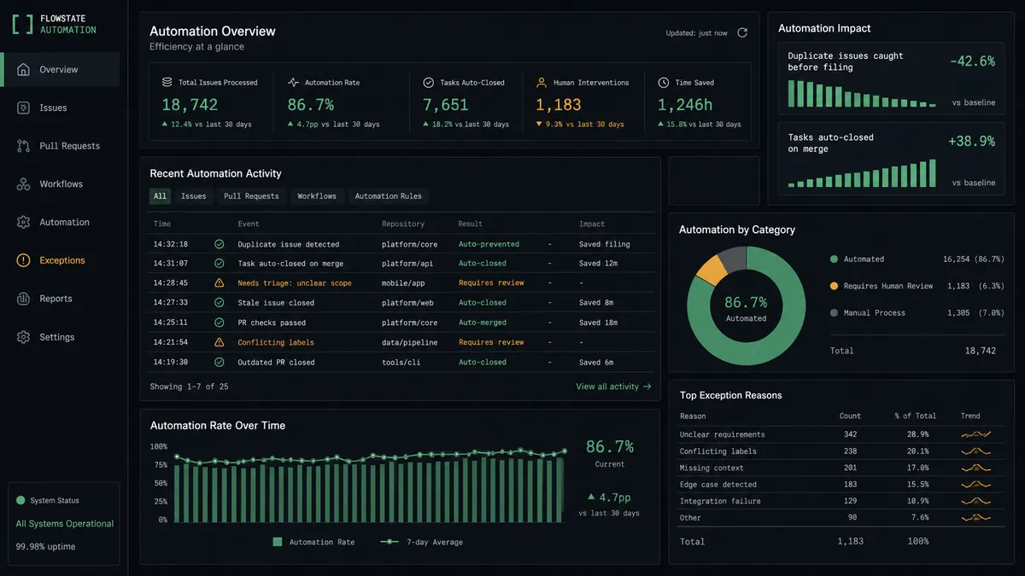Switch to Automation Rules activity tab
Screen dimensions: 1025x576
click(389, 196)
